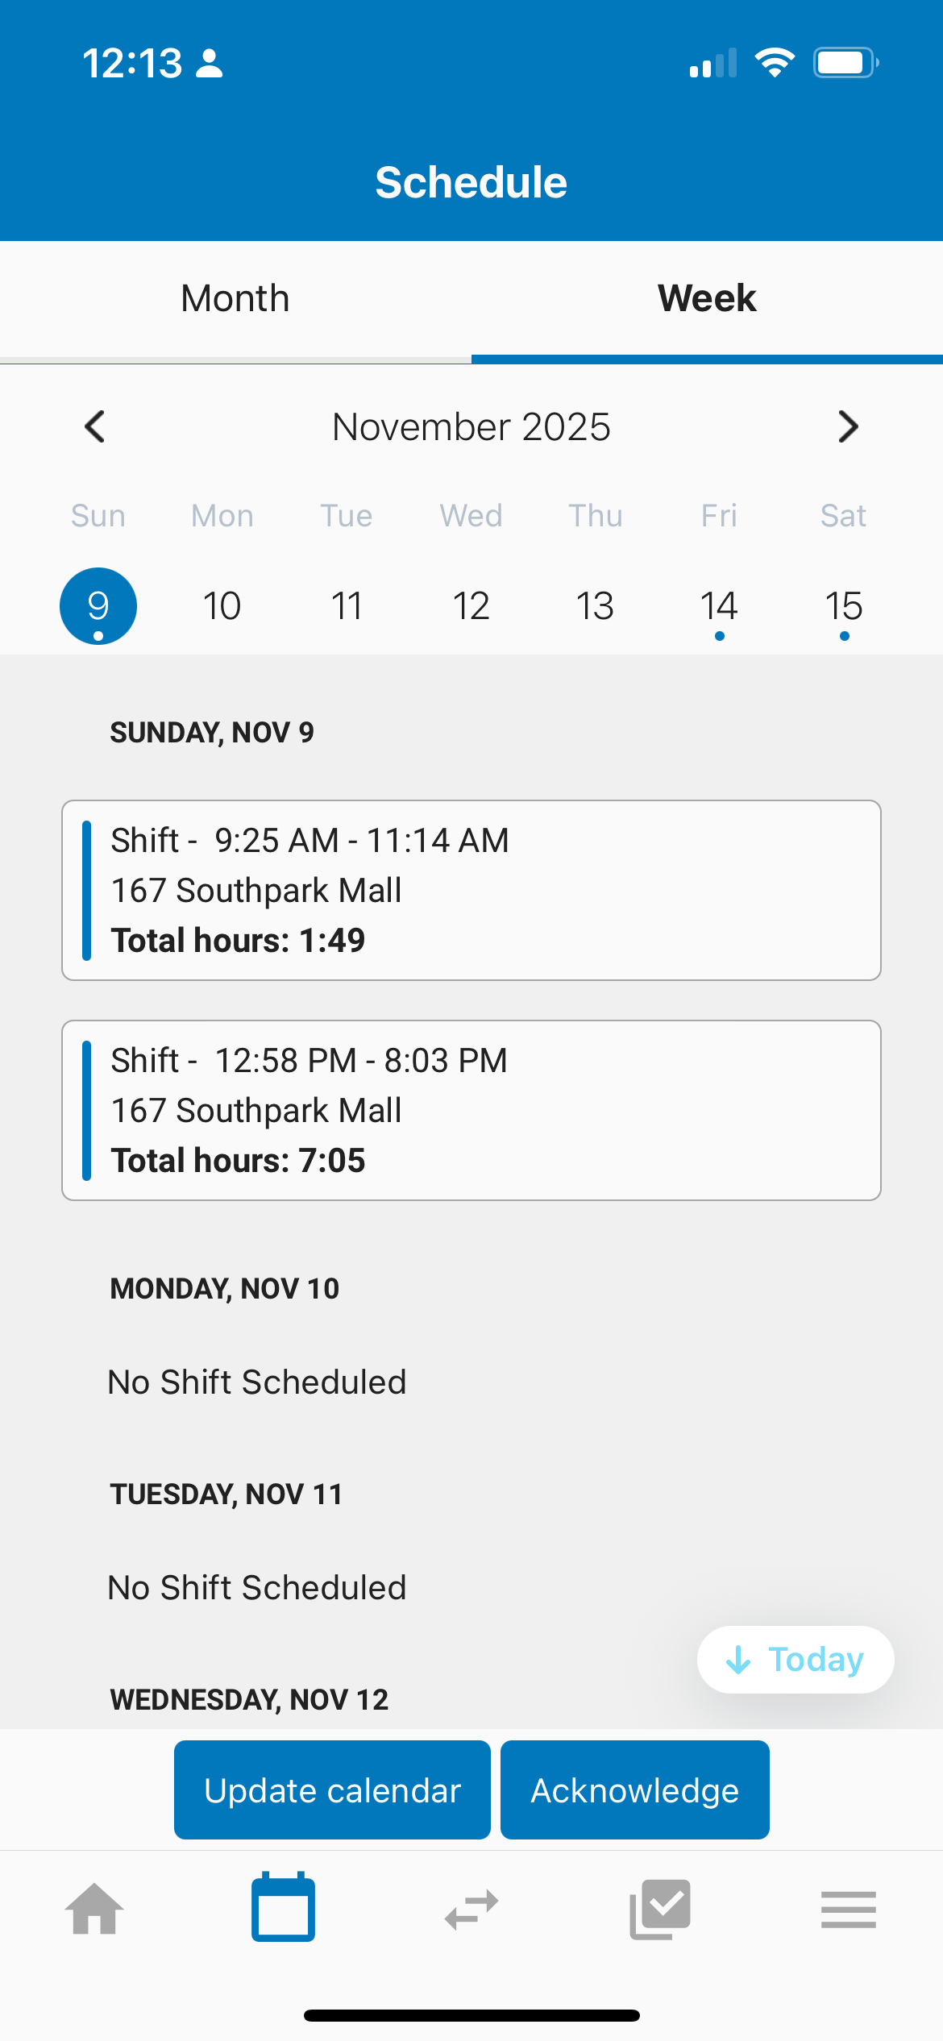Viewport: 943px width, 2041px height.
Task: Click the Update calendar button
Action: [x=332, y=1790]
